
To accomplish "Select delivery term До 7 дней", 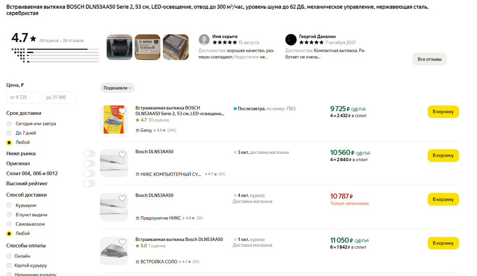I will [x=9, y=133].
